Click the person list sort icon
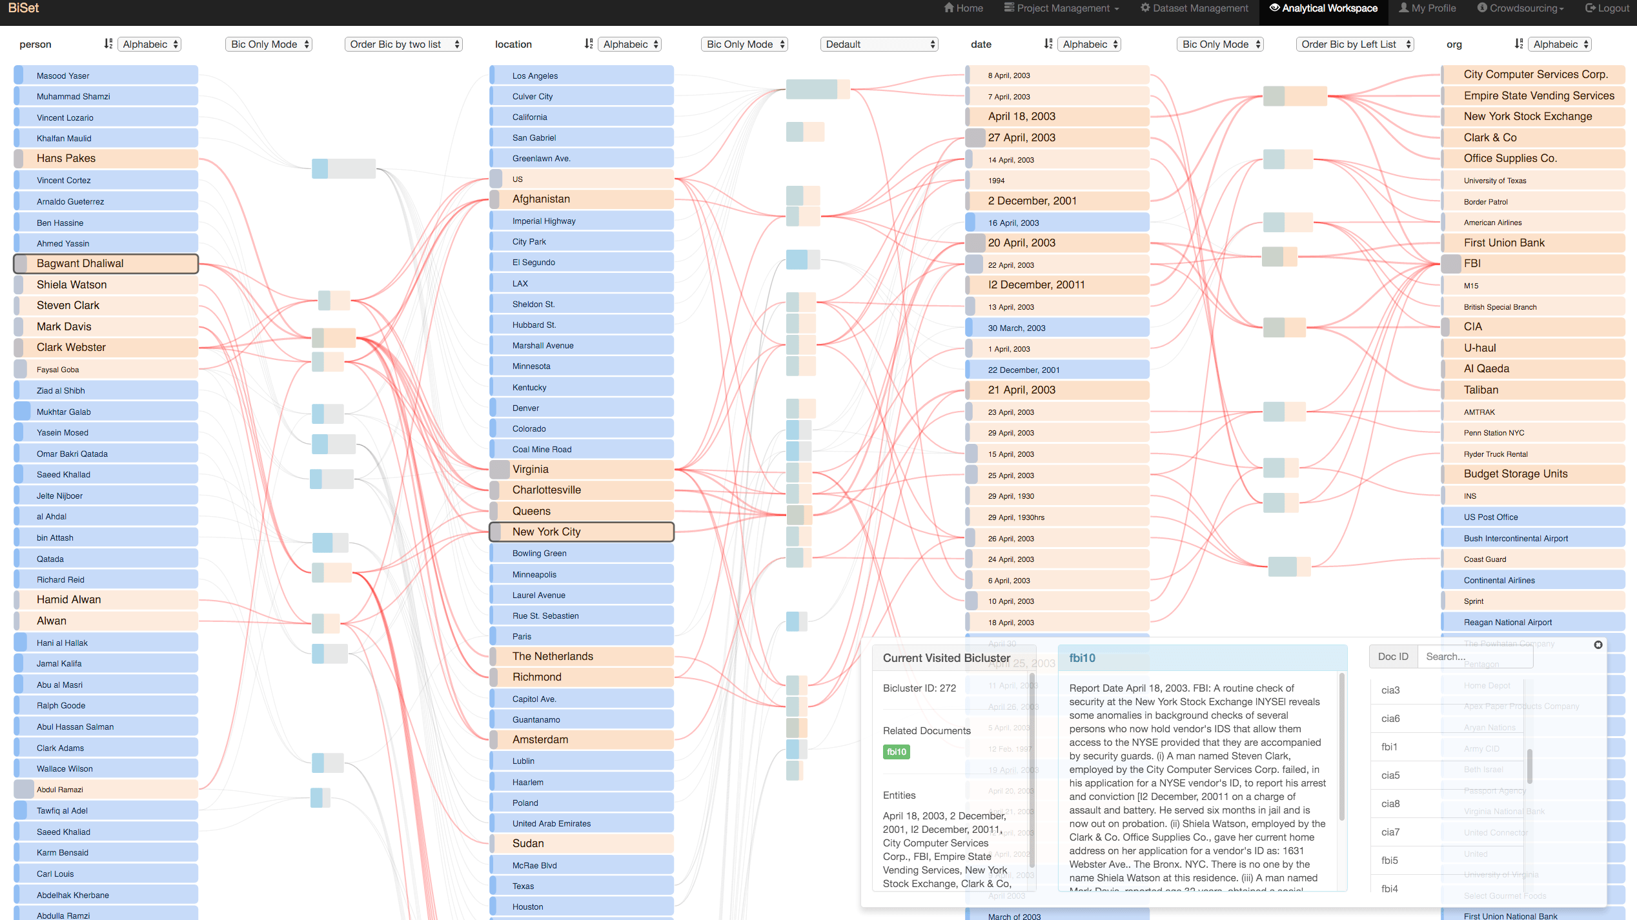The height and width of the screenshot is (920, 1637). [108, 44]
